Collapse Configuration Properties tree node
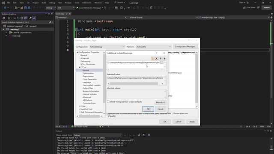The width and height of the screenshot is (274, 154). point(77,52)
